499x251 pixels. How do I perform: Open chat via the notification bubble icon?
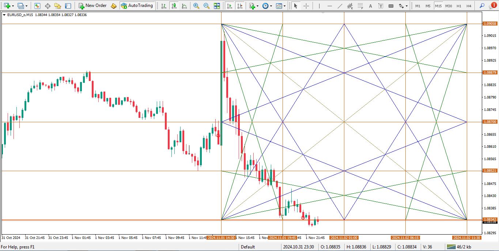click(x=492, y=5)
